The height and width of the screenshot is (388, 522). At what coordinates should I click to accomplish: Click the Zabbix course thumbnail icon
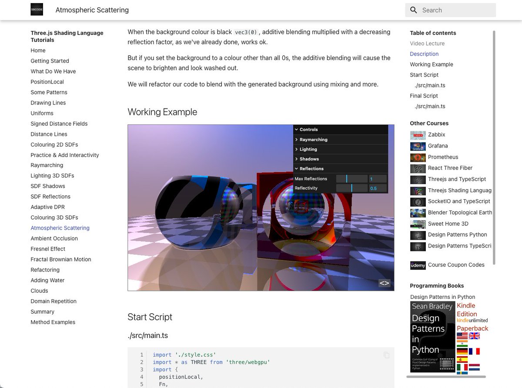pyautogui.click(x=418, y=135)
